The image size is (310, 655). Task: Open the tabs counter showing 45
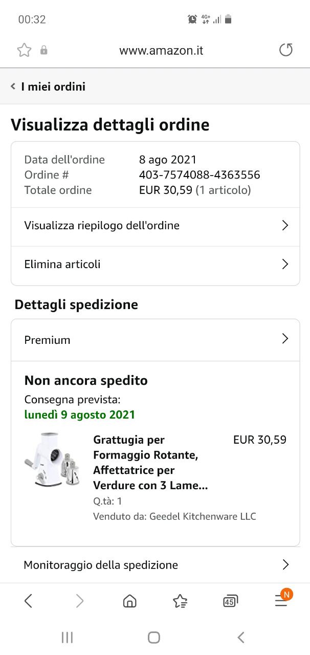point(230,601)
